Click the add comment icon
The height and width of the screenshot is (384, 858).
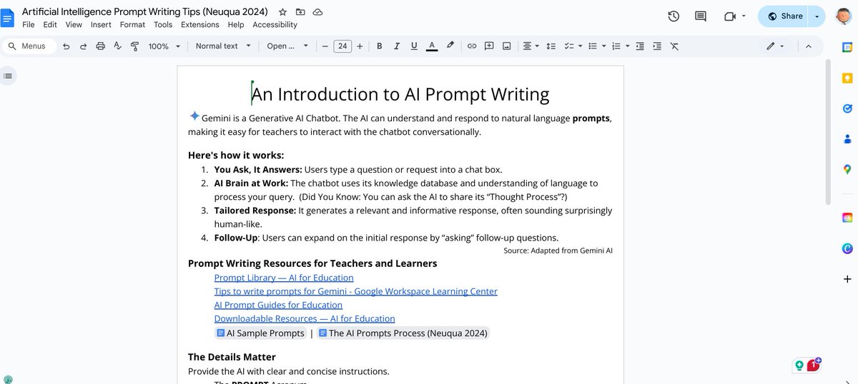pyautogui.click(x=489, y=46)
